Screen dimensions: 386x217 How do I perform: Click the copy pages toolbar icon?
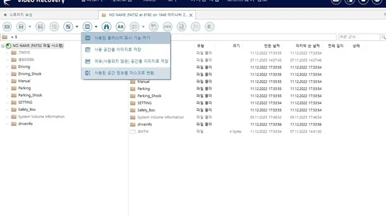pos(154,27)
